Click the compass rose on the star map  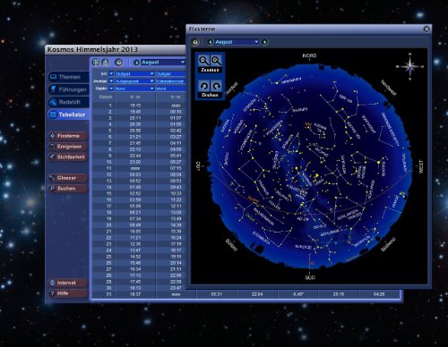[x=409, y=66]
